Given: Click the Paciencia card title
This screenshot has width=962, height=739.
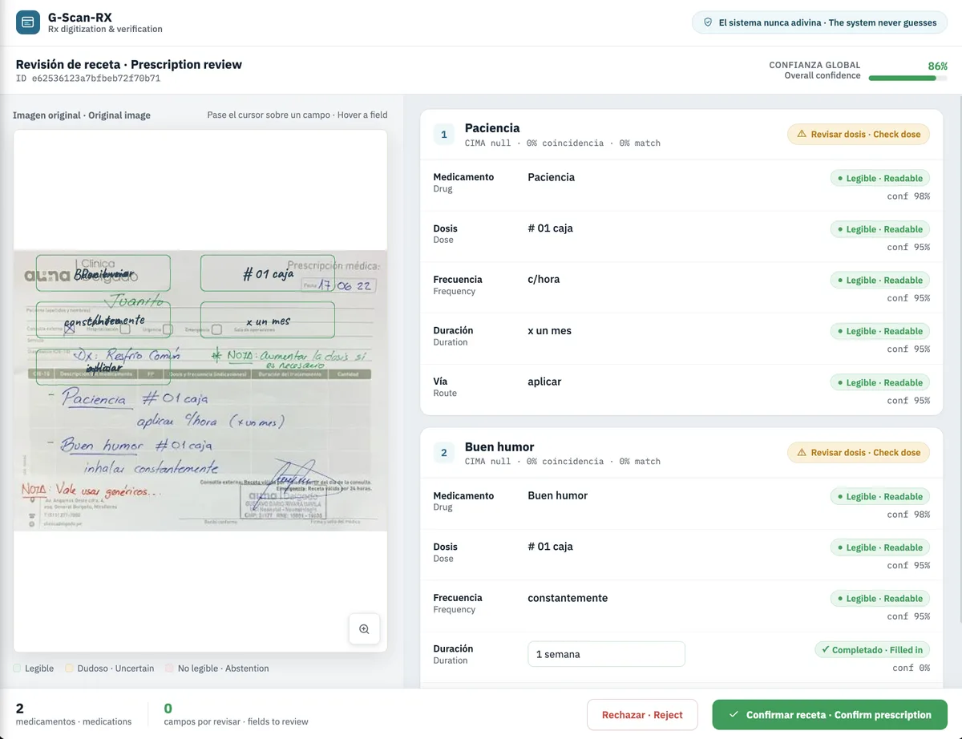Looking at the screenshot, I should tap(492, 128).
